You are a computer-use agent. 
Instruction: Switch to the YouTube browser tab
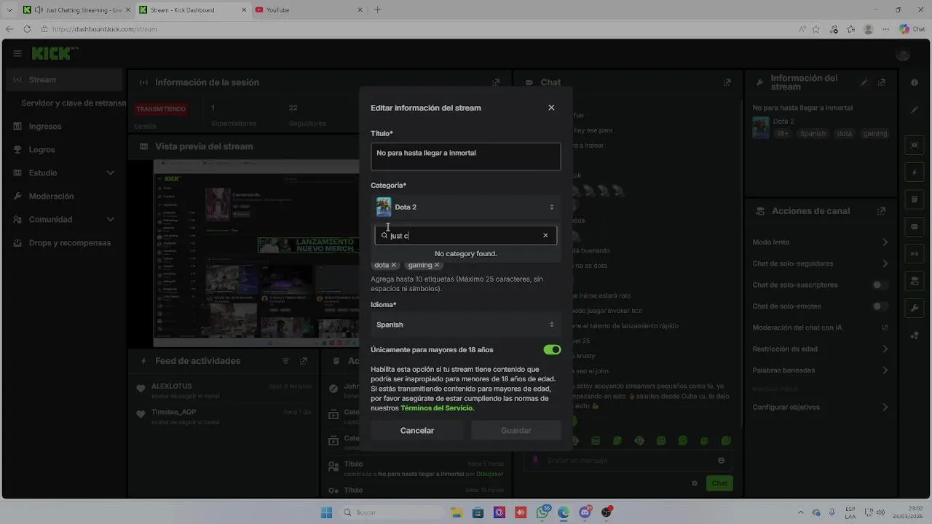coord(309,10)
